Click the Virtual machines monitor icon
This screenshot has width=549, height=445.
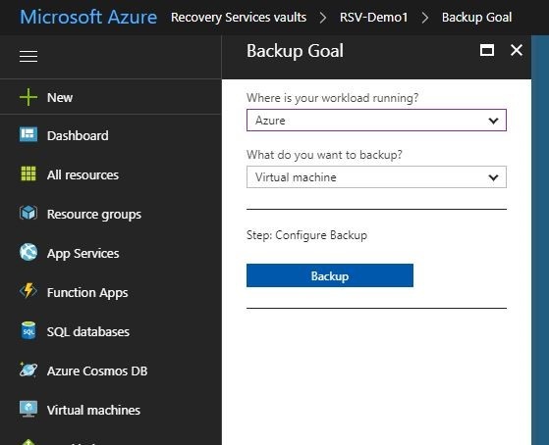coord(28,409)
